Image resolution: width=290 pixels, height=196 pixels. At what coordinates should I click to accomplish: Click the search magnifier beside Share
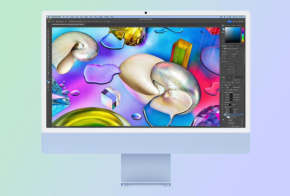coord(237,21)
